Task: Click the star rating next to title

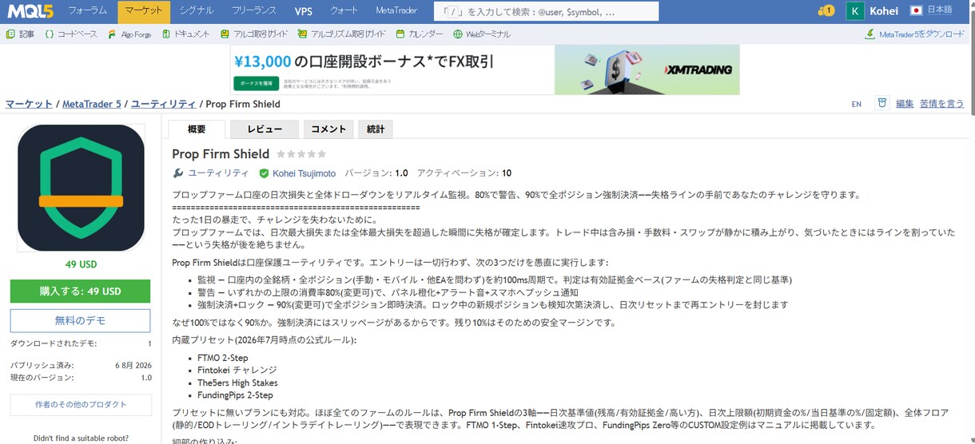Action: tap(301, 154)
